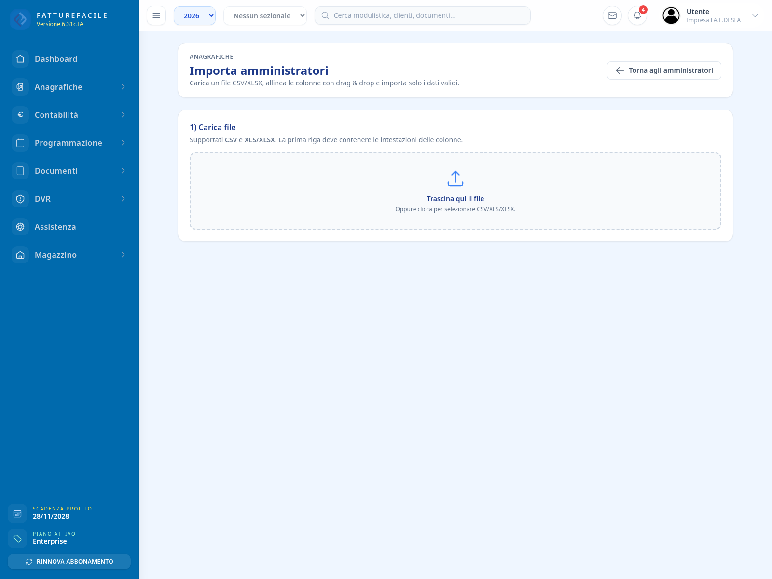
Task: Open the Nessun sezionale dropdown
Action: click(x=265, y=15)
